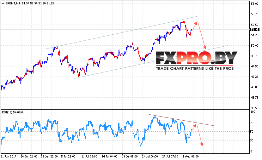The width and height of the screenshot is (262, 160).
Task: Click the 27 Jul 07:00 time label
Action: pos(170,157)
